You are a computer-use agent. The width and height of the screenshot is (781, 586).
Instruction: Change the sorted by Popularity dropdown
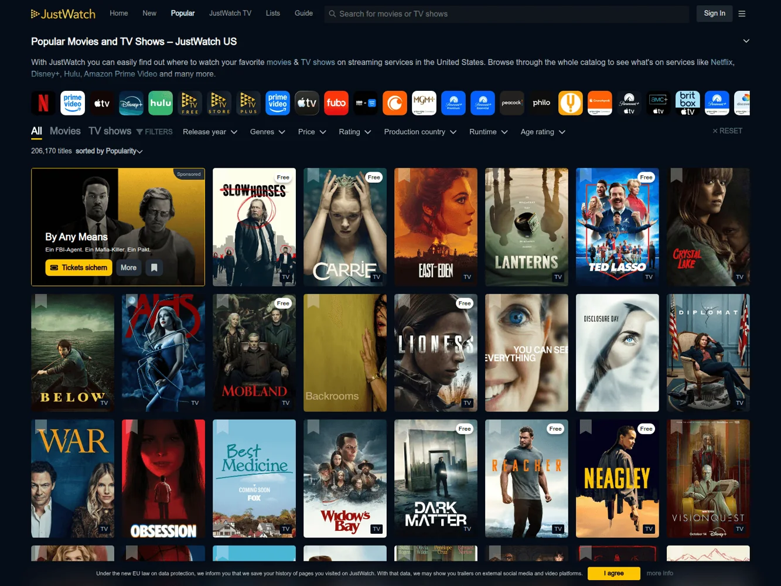click(x=109, y=151)
